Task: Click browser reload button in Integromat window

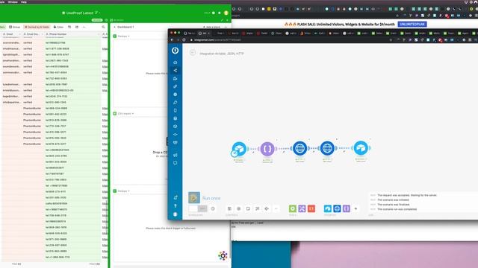Action: 184,39
